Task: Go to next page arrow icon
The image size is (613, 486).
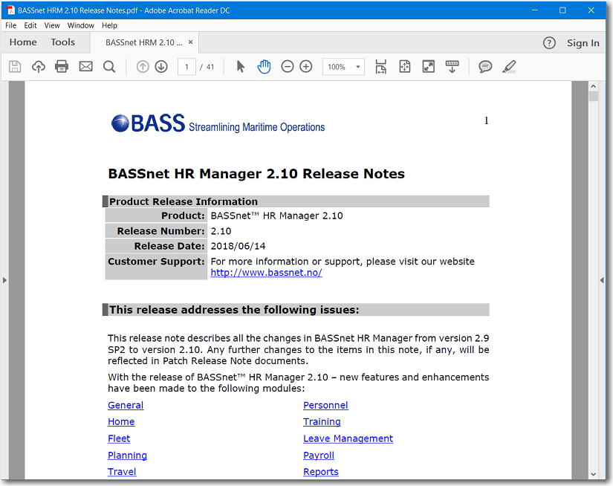Action: tap(161, 67)
